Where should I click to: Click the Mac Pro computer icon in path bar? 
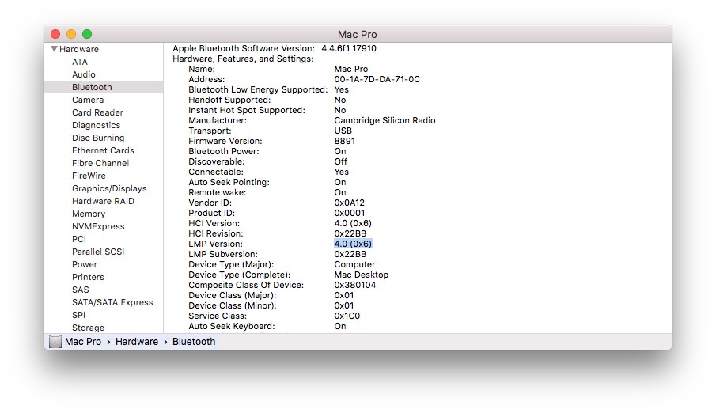(55, 341)
